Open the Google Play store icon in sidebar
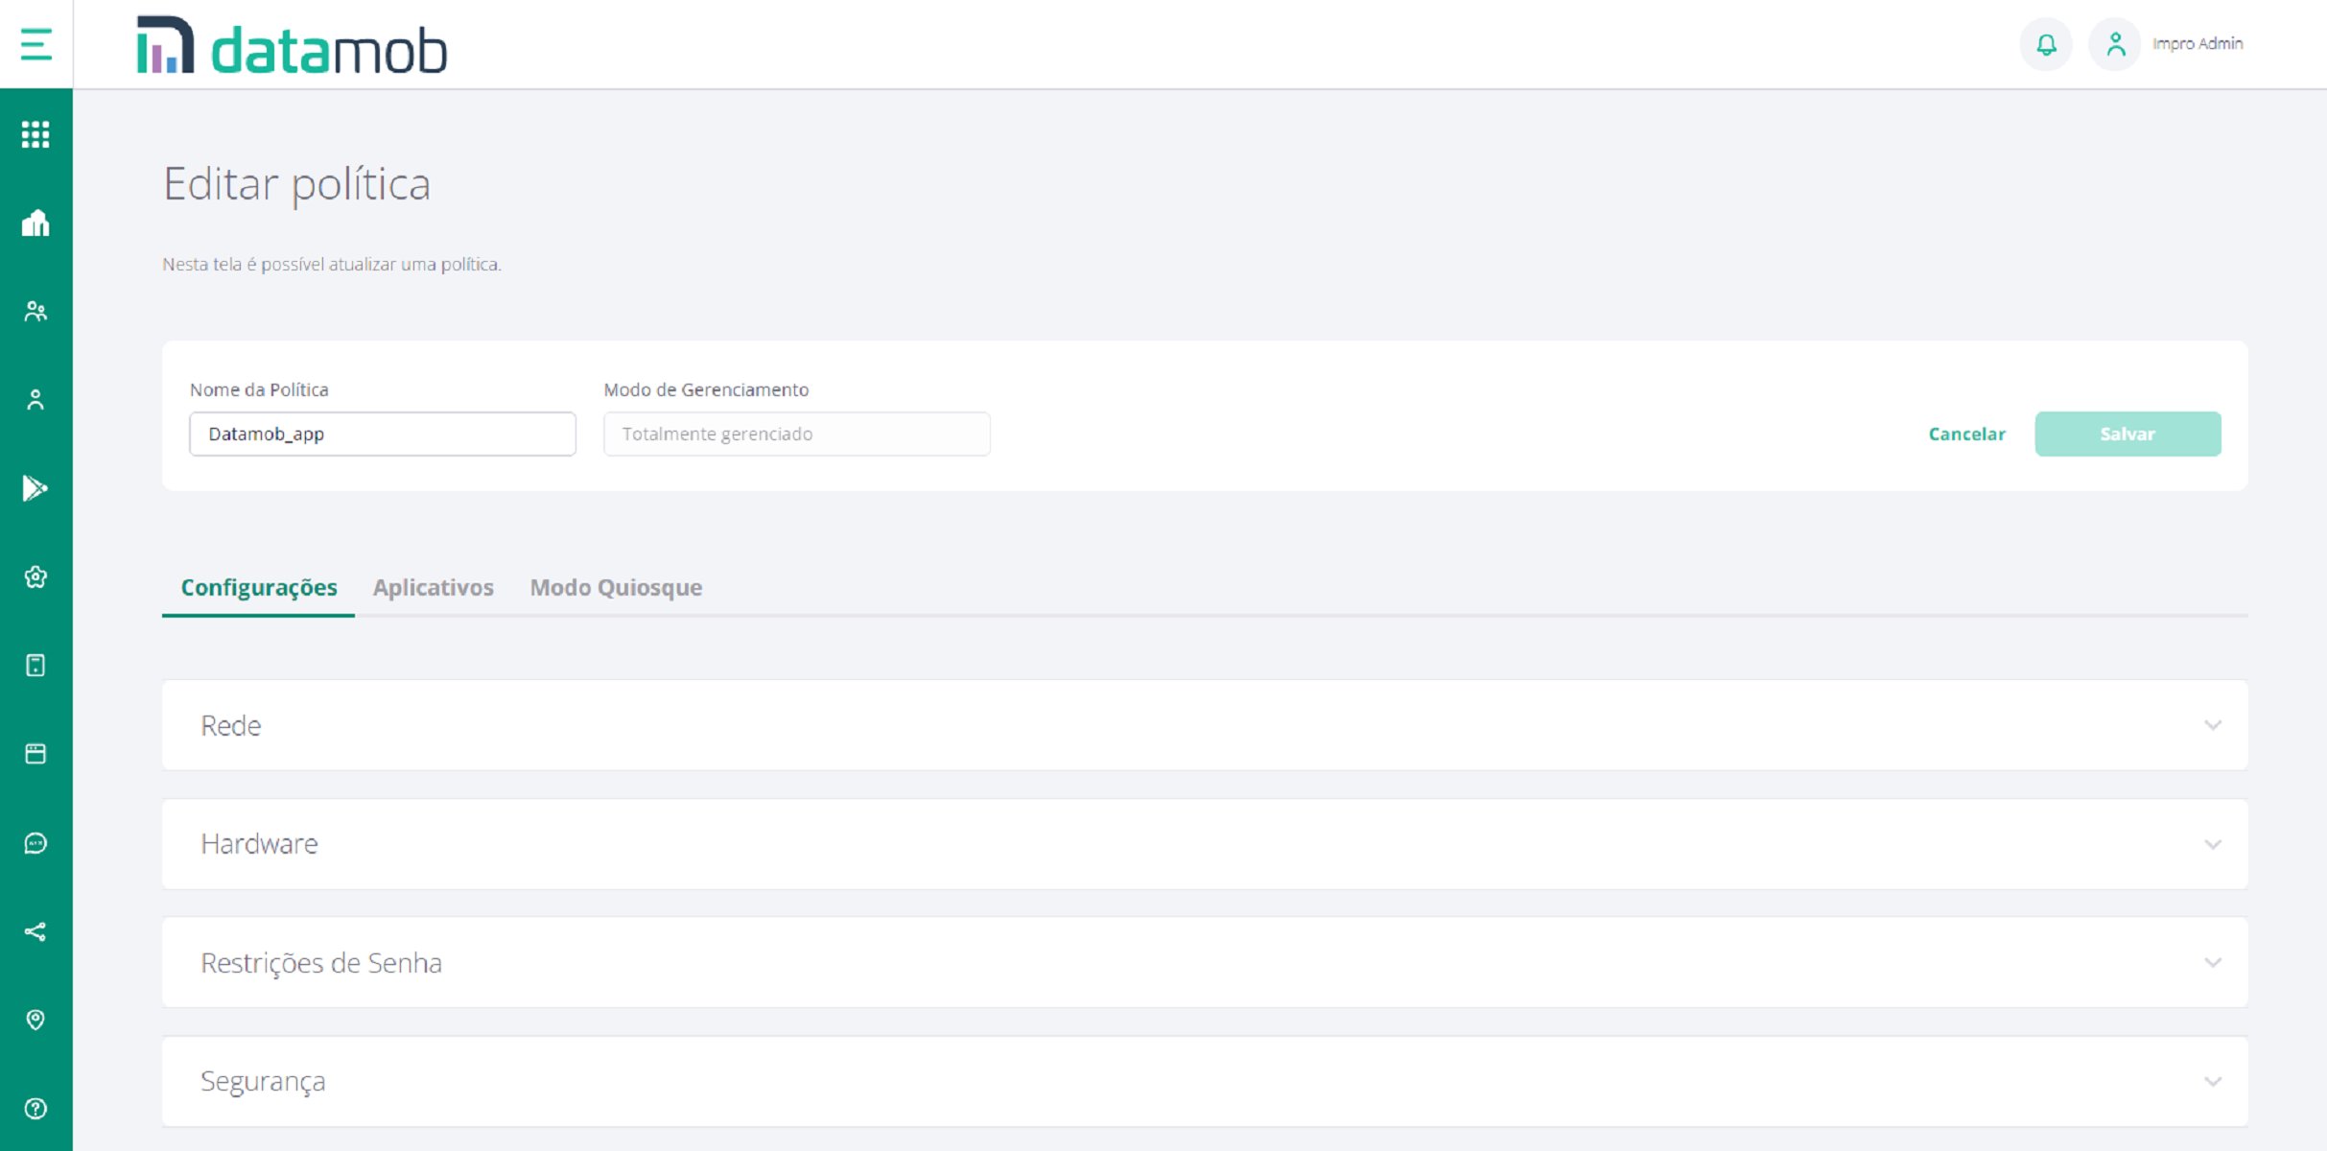Screen dimensions: 2327x1151 (35, 488)
